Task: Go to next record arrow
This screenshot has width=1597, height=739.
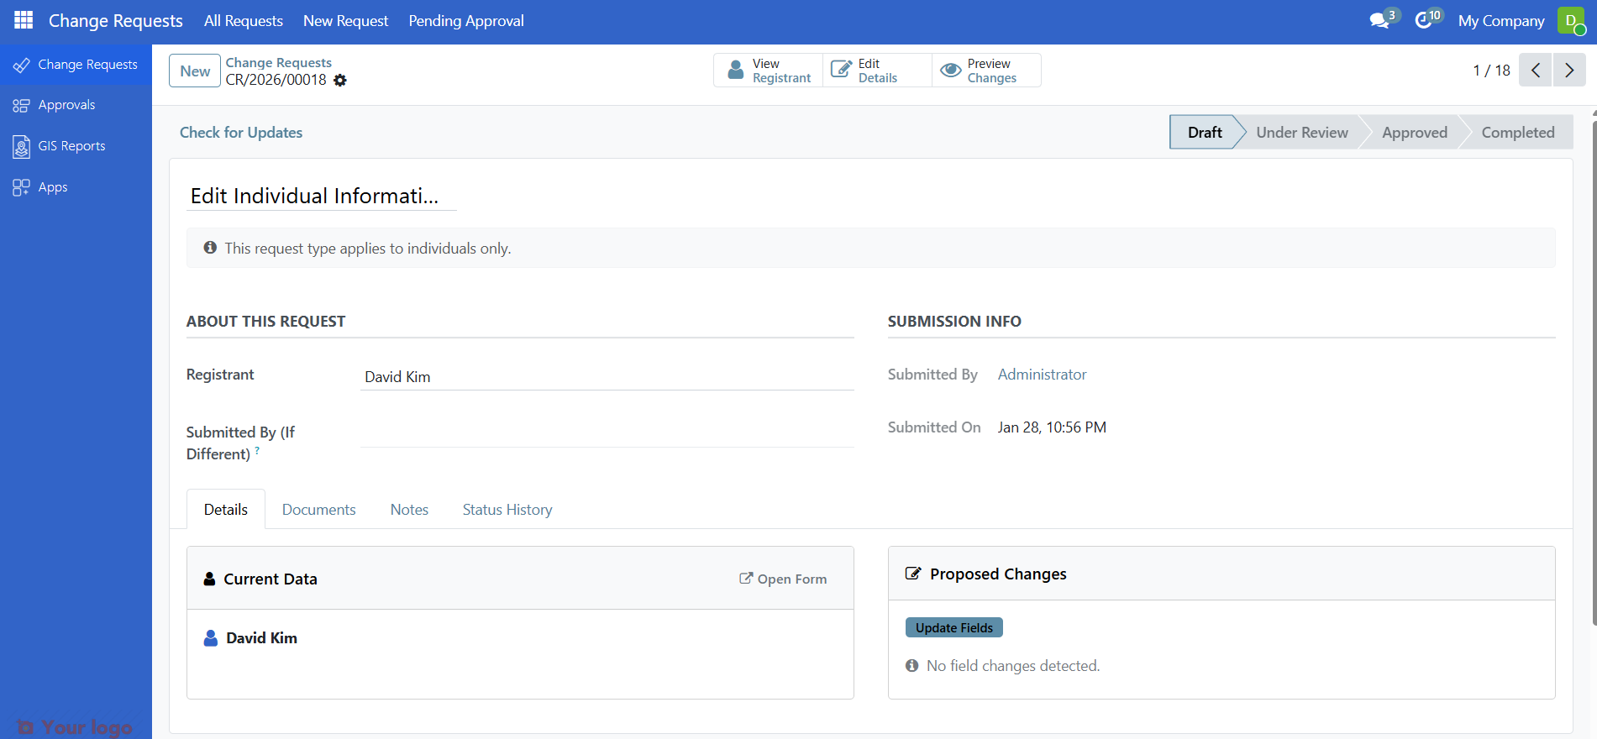Action: pyautogui.click(x=1569, y=71)
